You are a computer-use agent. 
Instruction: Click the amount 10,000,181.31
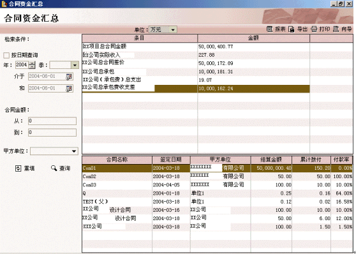click(x=216, y=71)
